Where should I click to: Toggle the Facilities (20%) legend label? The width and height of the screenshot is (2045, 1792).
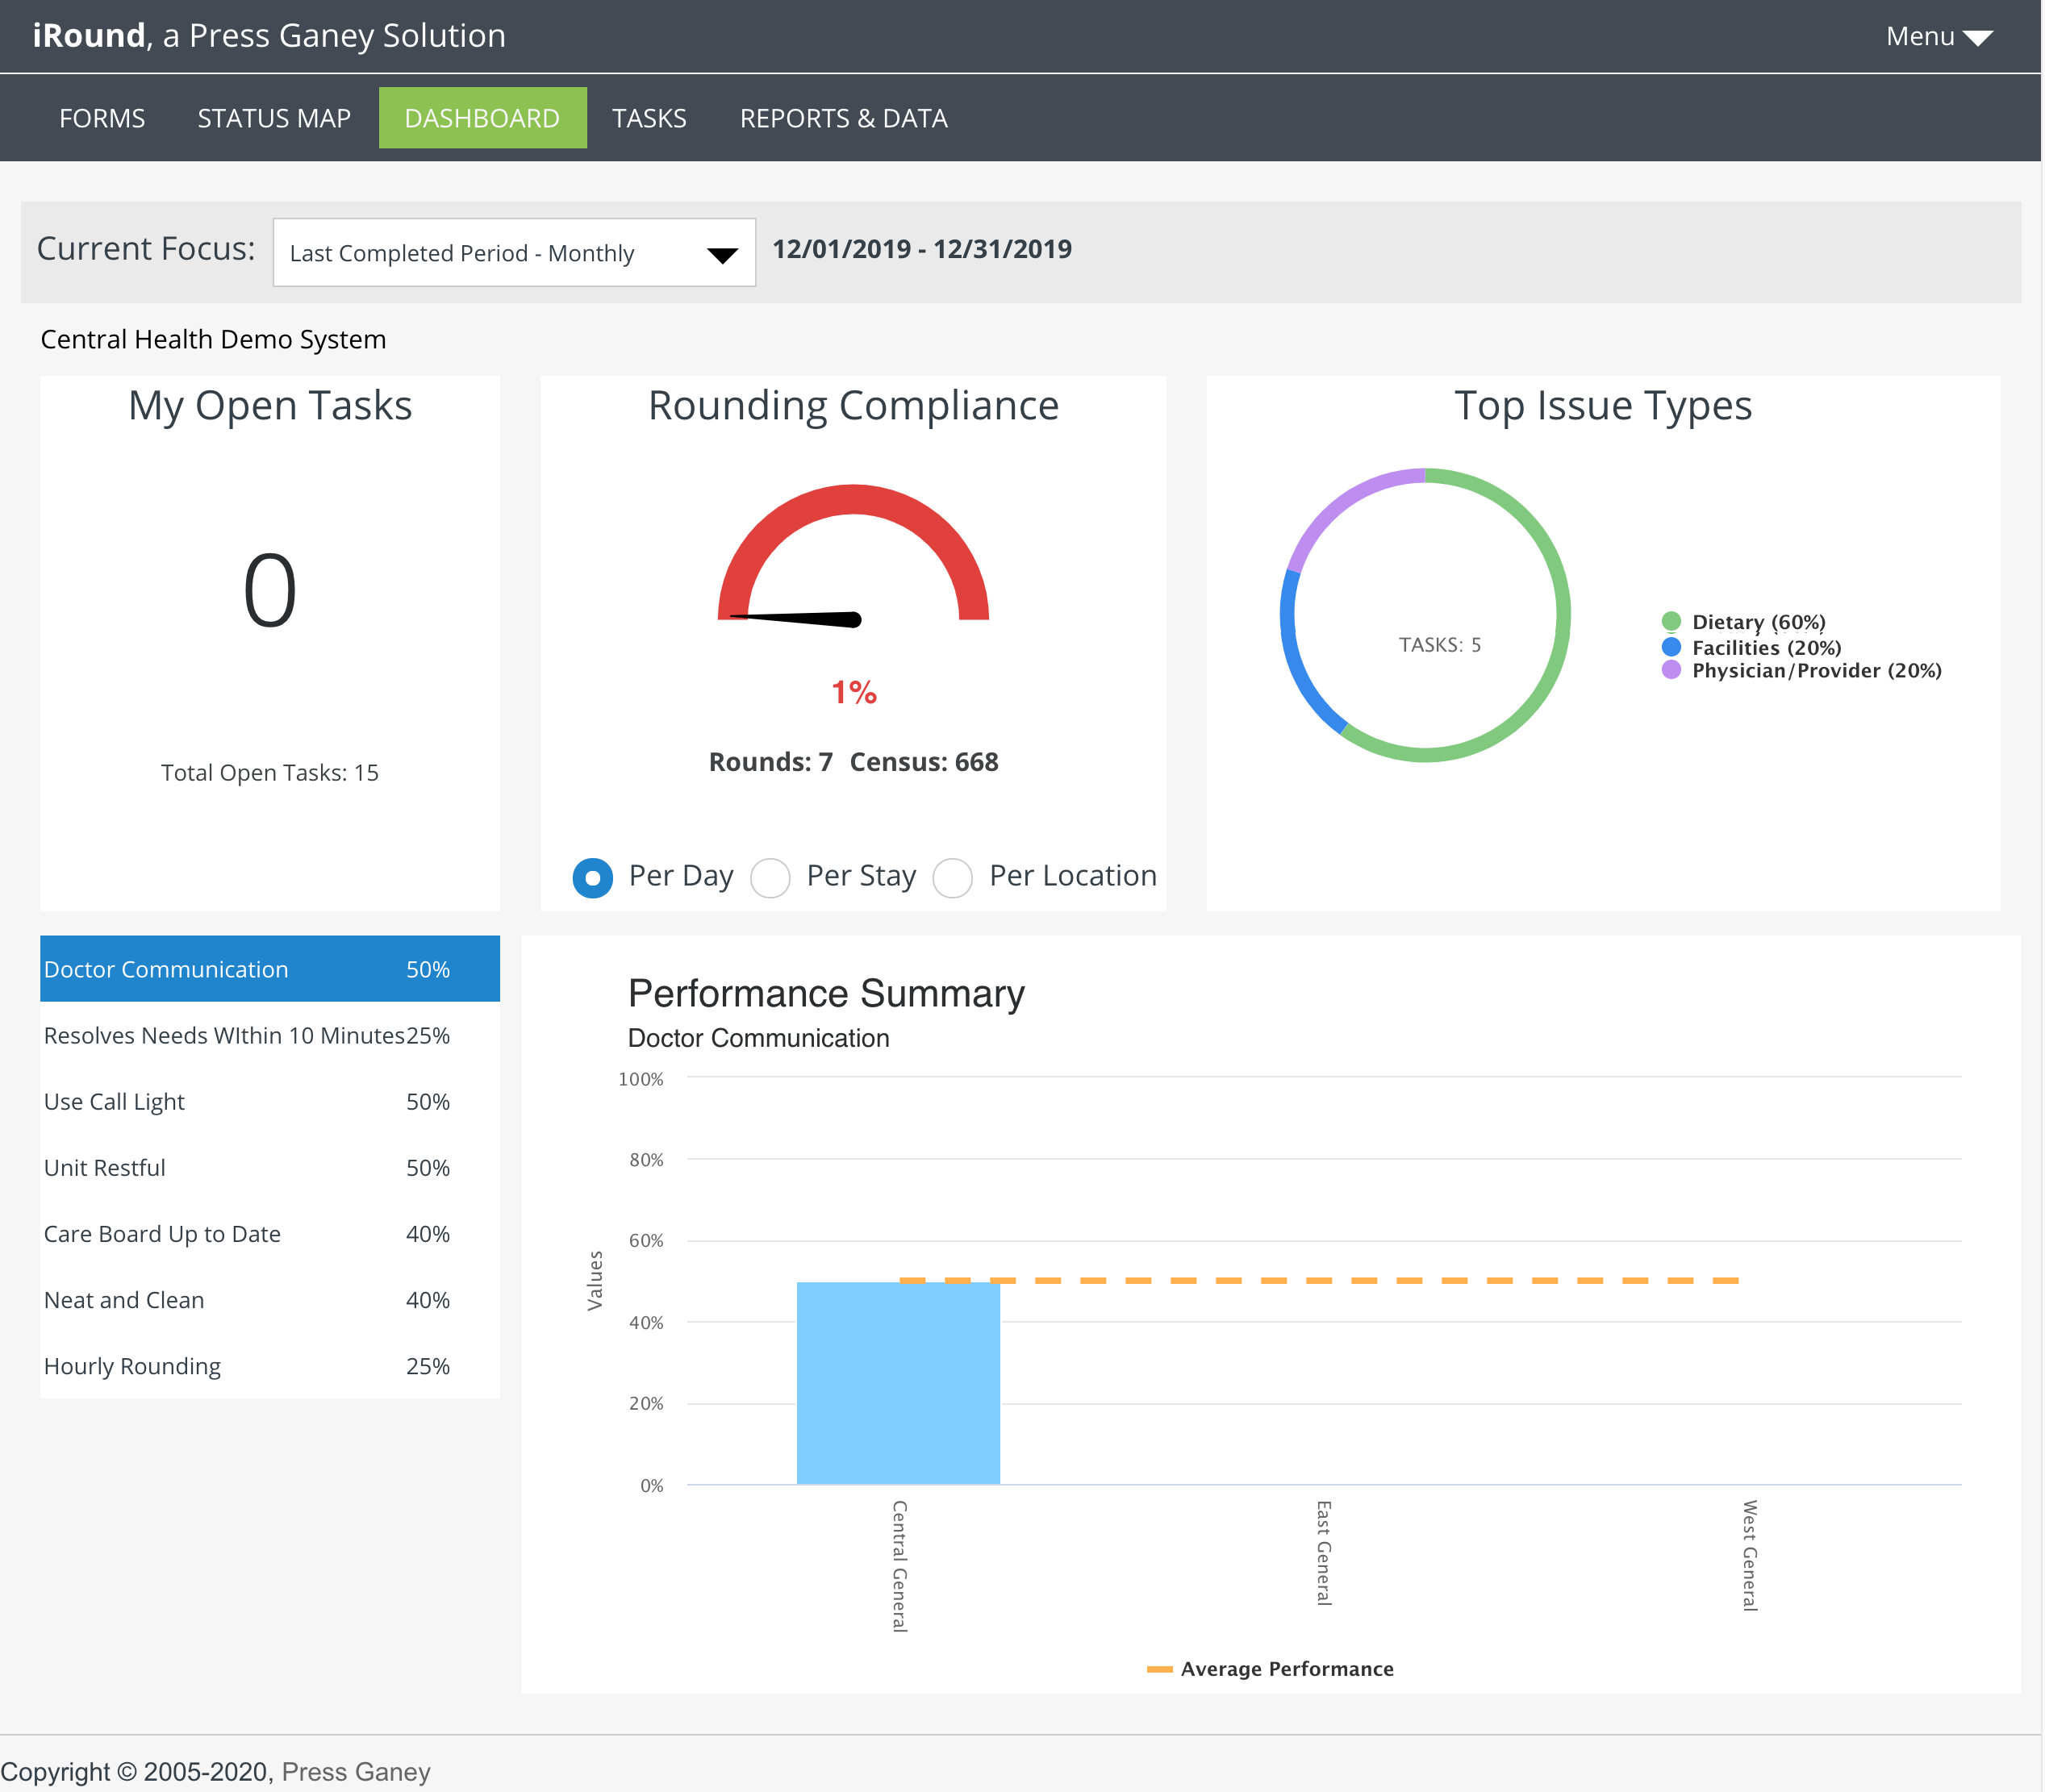pos(1767,647)
